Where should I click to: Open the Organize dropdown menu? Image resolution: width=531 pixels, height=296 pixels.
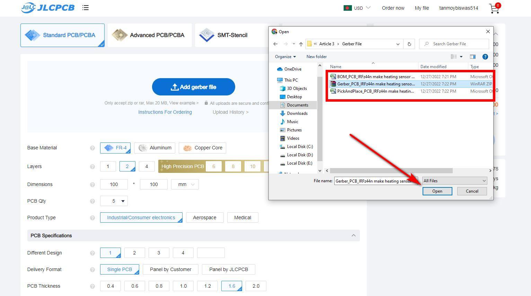285,57
